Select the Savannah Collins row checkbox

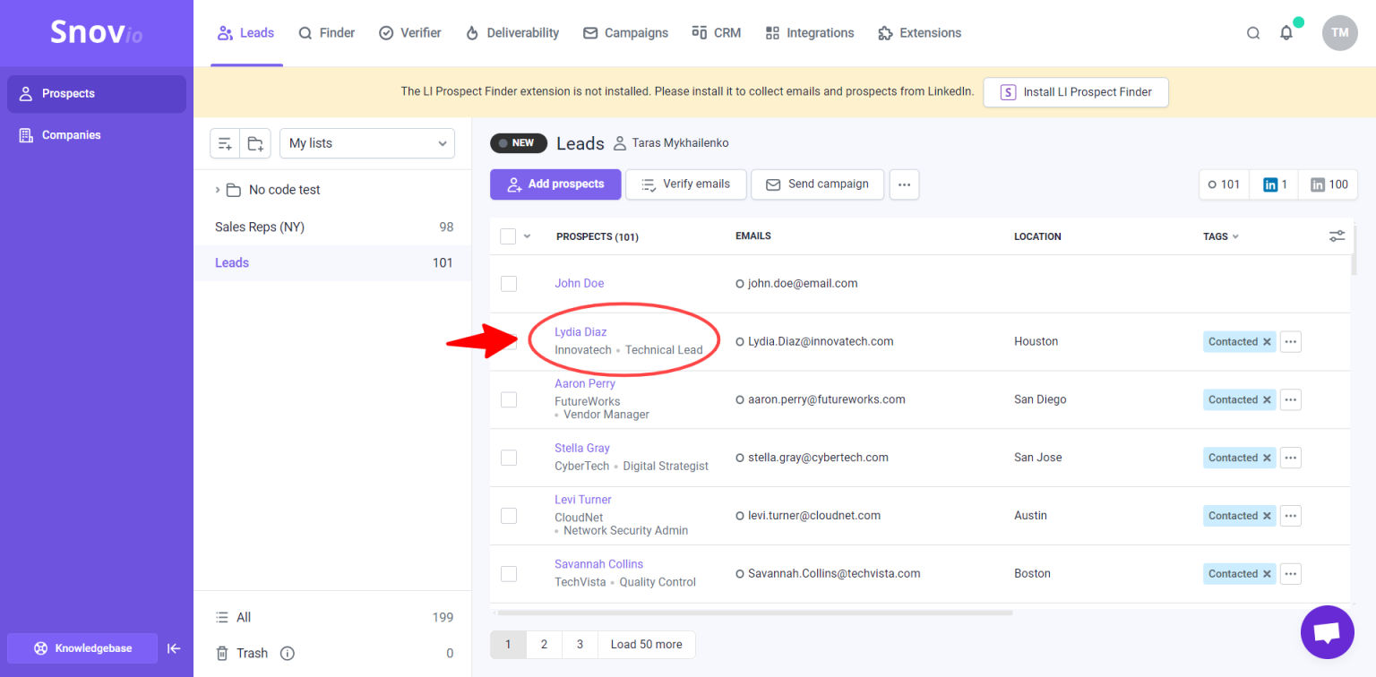click(x=508, y=574)
